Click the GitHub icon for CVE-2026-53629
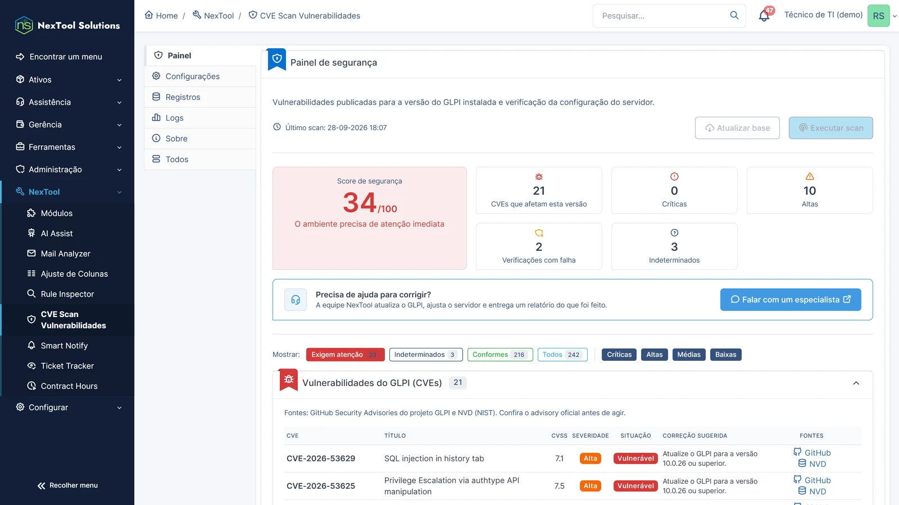Image resolution: width=899 pixels, height=505 pixels. pos(797,452)
